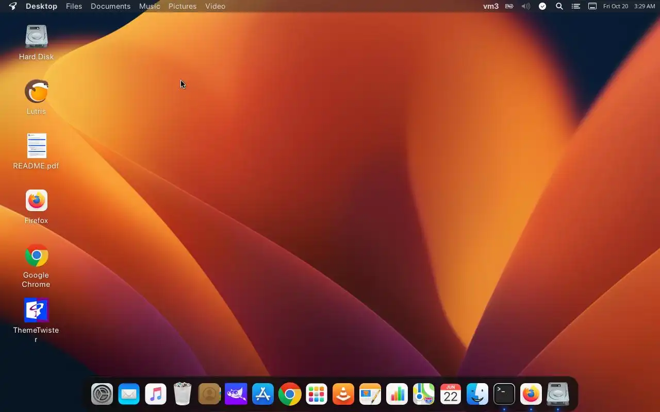Click the white checkmark status icon
This screenshot has height=412, width=660.
pos(542,6)
